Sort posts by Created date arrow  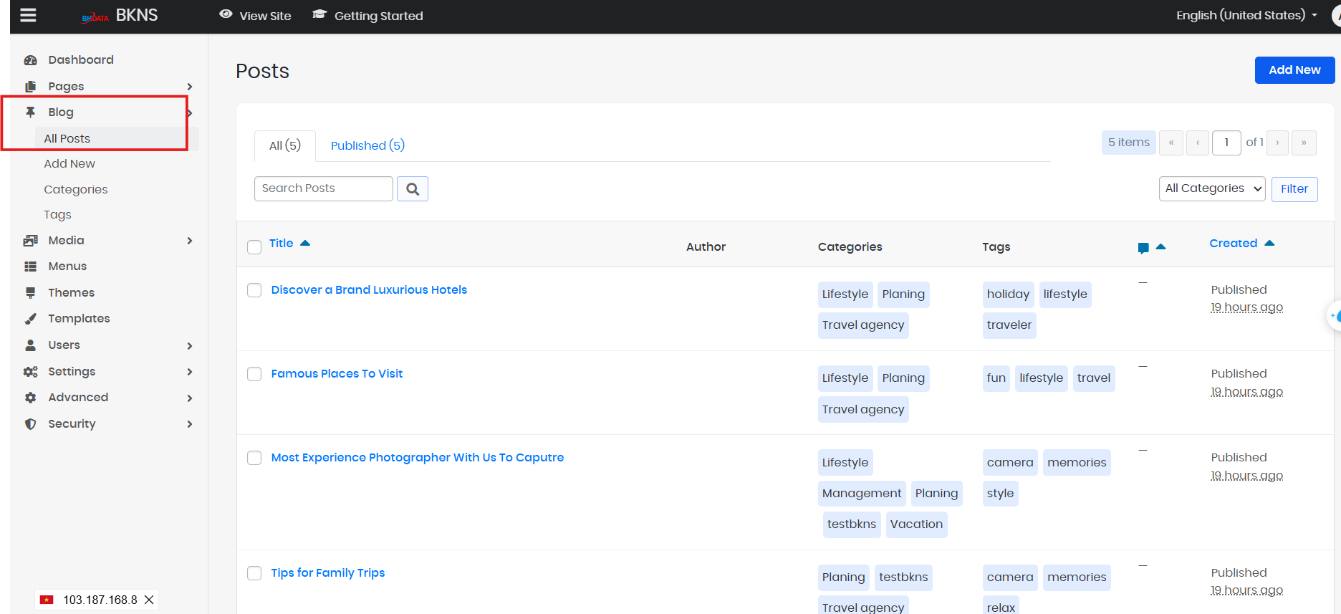pyautogui.click(x=1269, y=244)
